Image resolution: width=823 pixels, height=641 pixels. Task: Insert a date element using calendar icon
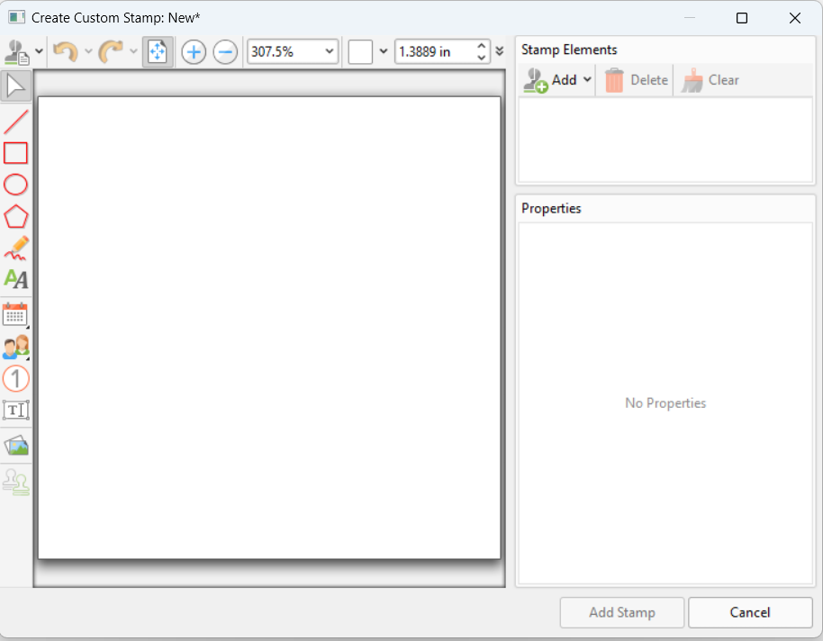(x=16, y=314)
